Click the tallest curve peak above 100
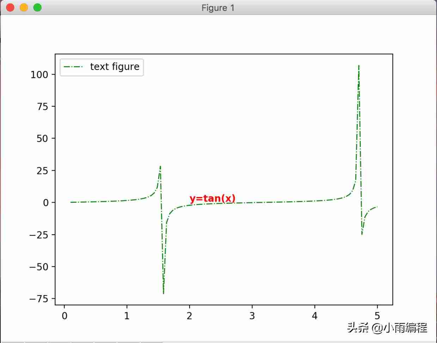Screen dimensions: 437x343 [359, 66]
